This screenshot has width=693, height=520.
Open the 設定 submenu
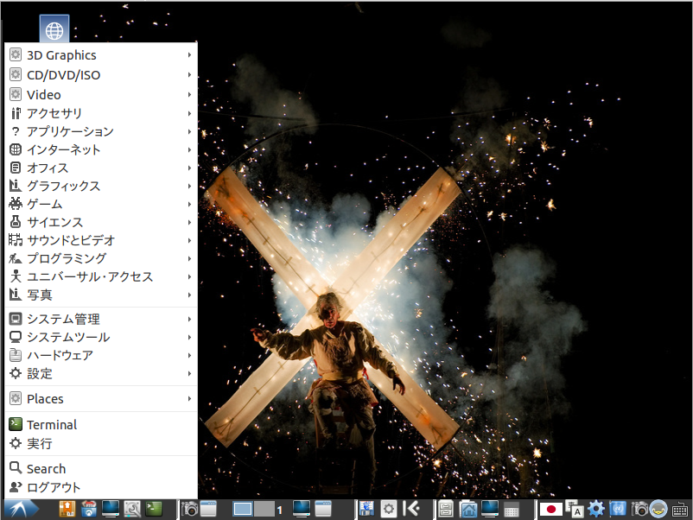click(x=101, y=373)
